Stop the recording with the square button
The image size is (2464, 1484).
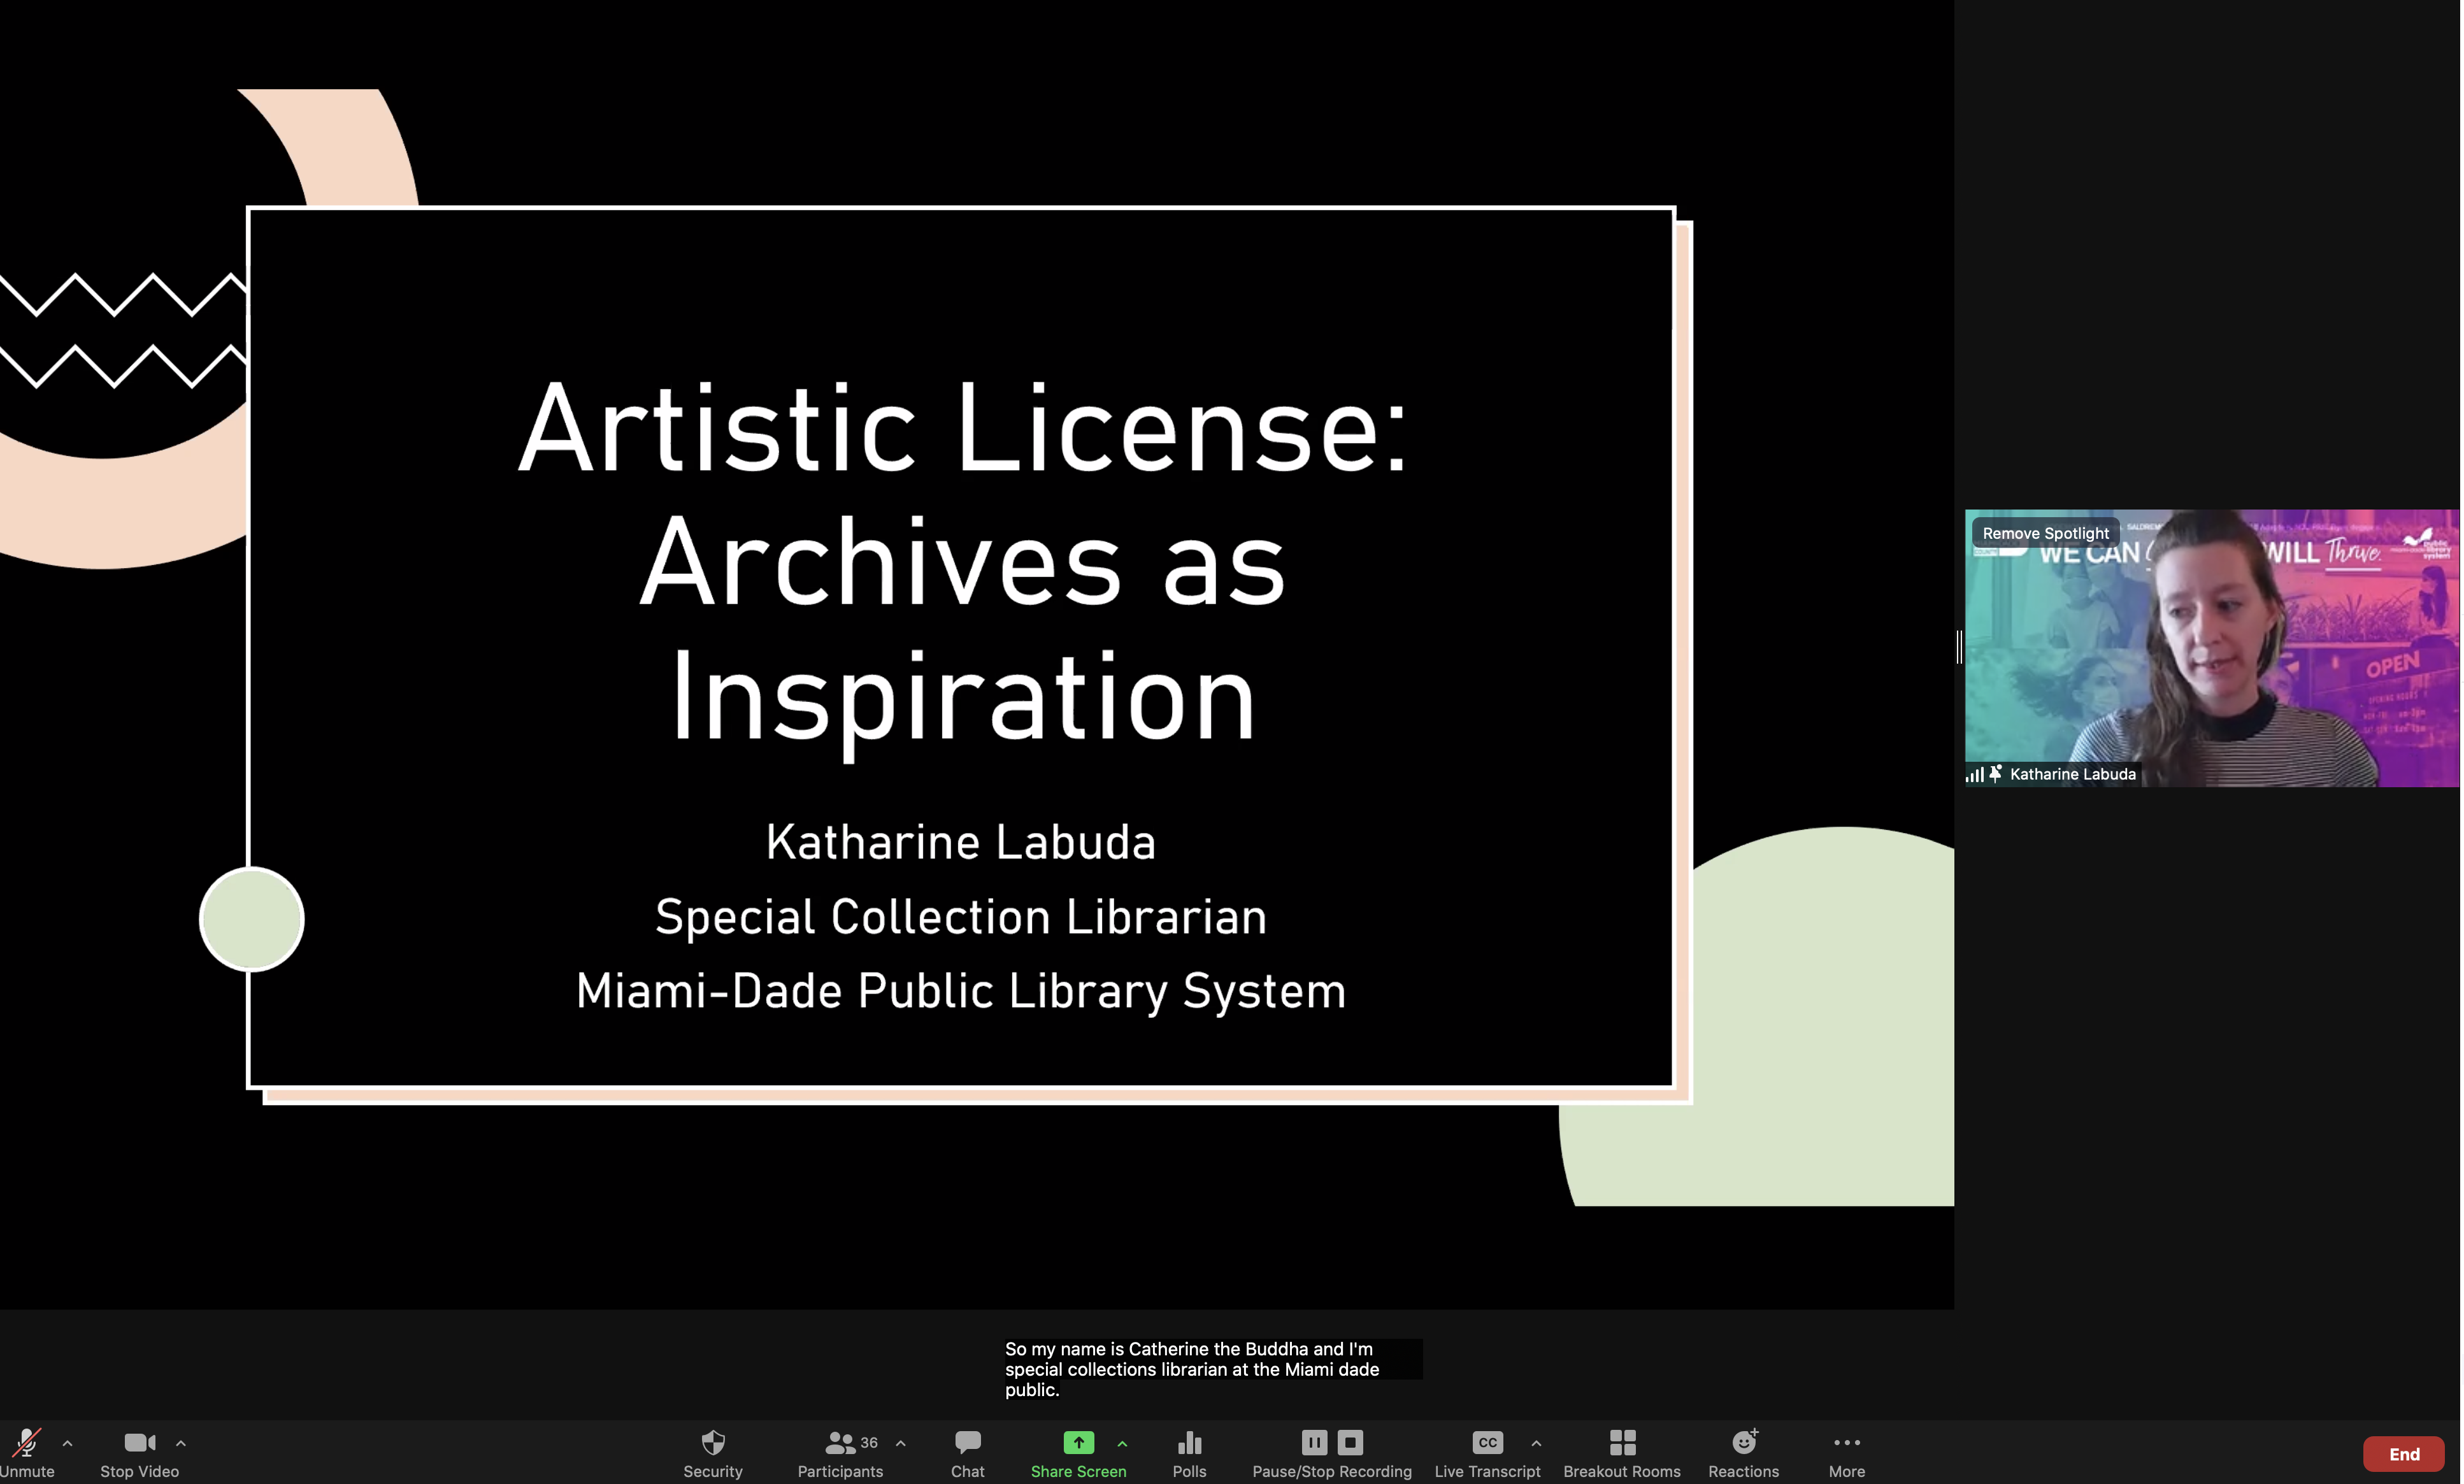point(1350,1442)
